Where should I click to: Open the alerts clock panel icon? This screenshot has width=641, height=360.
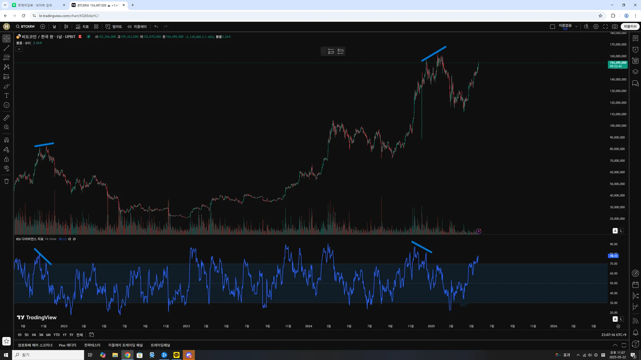point(635,50)
